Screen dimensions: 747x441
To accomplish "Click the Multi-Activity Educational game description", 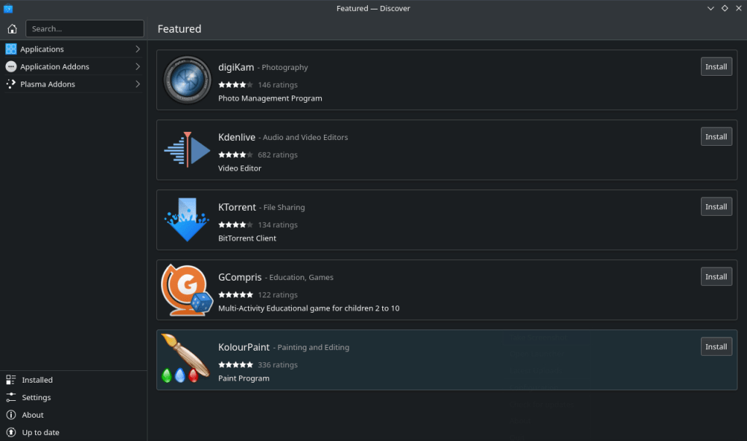I will [x=309, y=308].
